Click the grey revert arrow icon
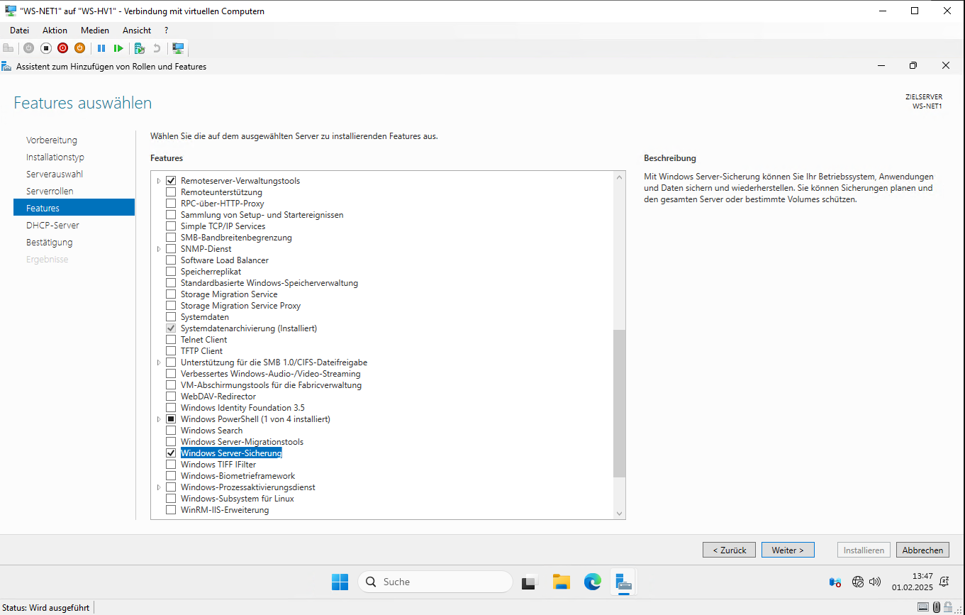The height and width of the screenshot is (615, 965). (x=157, y=48)
